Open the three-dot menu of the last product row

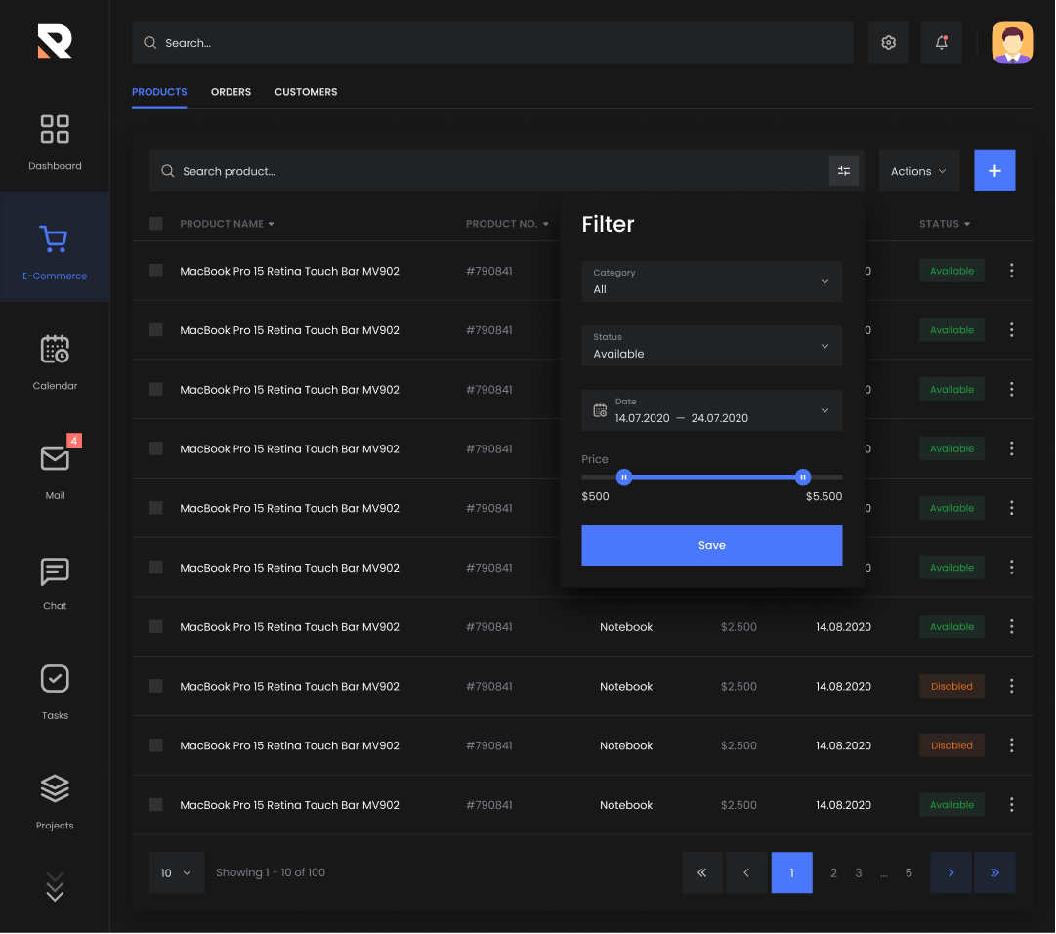point(1011,805)
